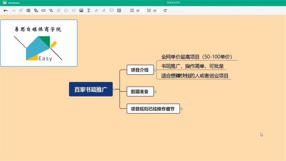Insert a subtopic with the toolbar icon
The image size is (286, 161).
pyautogui.click(x=36, y=11)
